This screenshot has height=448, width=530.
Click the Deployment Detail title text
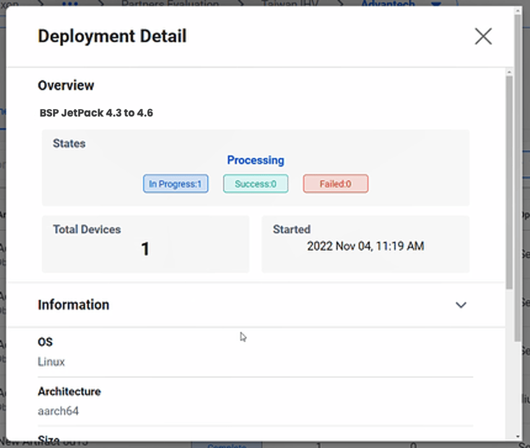coord(112,37)
